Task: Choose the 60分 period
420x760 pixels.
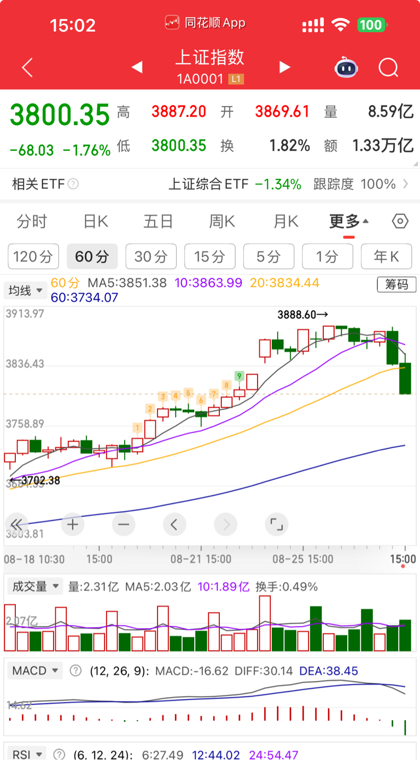Action: coord(92,256)
